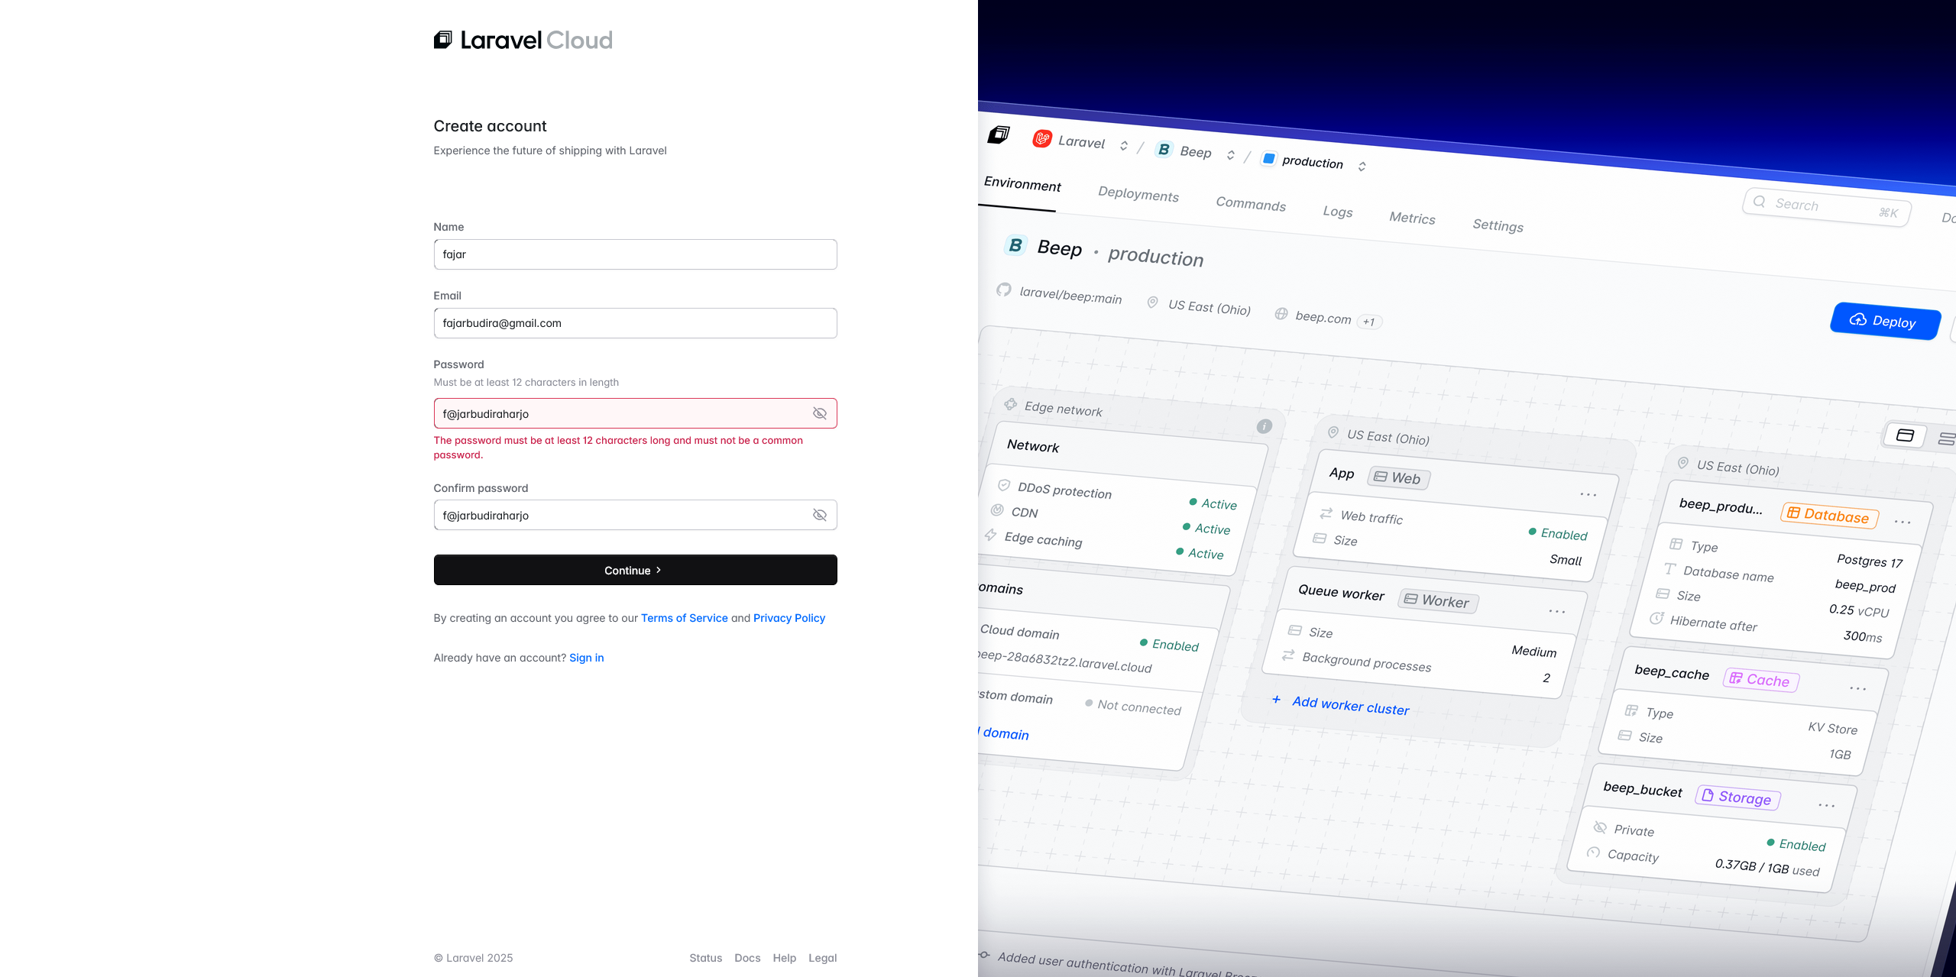Click the Cache badge

coord(1761,680)
